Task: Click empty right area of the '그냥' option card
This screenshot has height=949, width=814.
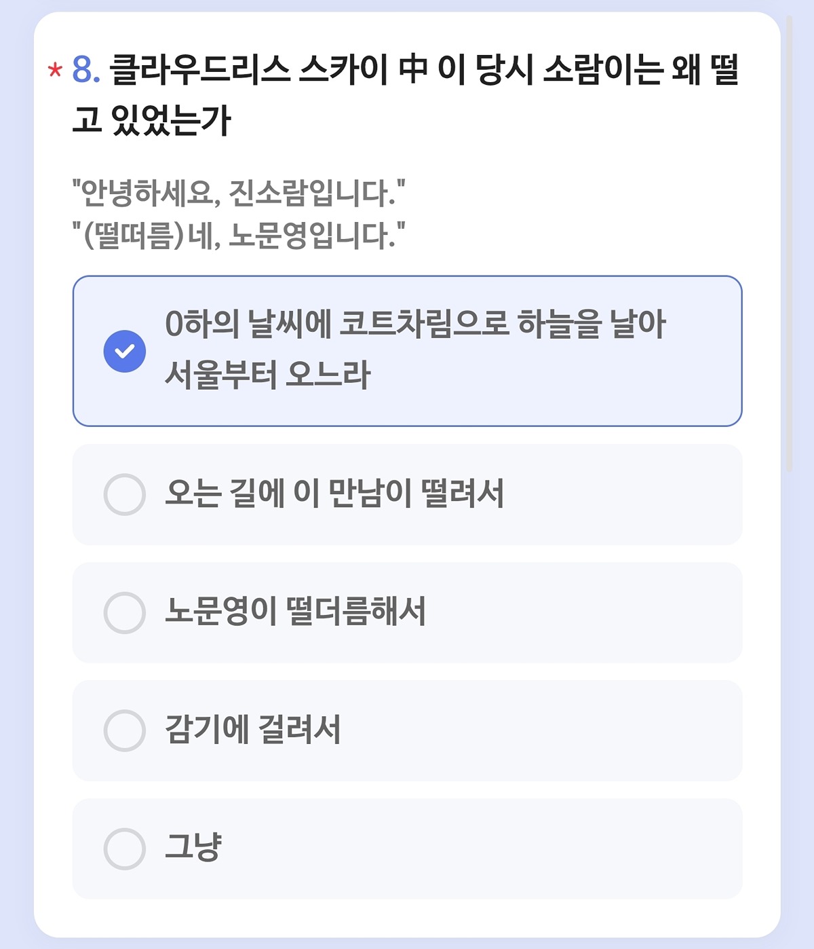Action: tap(543, 849)
